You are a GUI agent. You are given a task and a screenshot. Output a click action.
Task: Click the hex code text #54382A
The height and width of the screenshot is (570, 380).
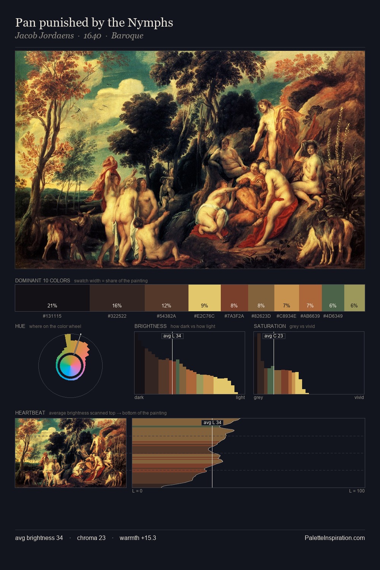pyautogui.click(x=166, y=316)
